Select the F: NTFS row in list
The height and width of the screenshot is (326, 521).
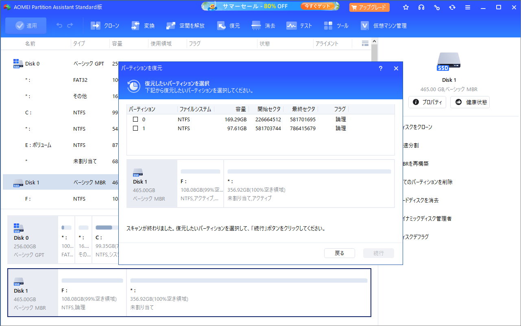tap(61, 199)
